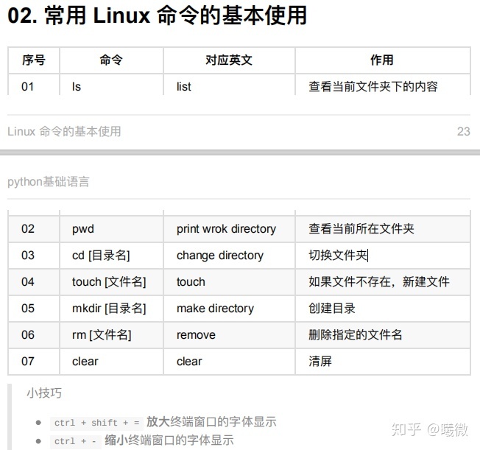
Task: Click the 'rm [文件名]' command cell
Action: (x=111, y=335)
